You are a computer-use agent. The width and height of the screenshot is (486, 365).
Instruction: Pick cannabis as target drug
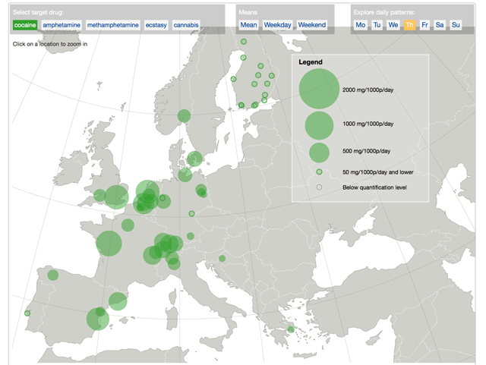(x=186, y=25)
